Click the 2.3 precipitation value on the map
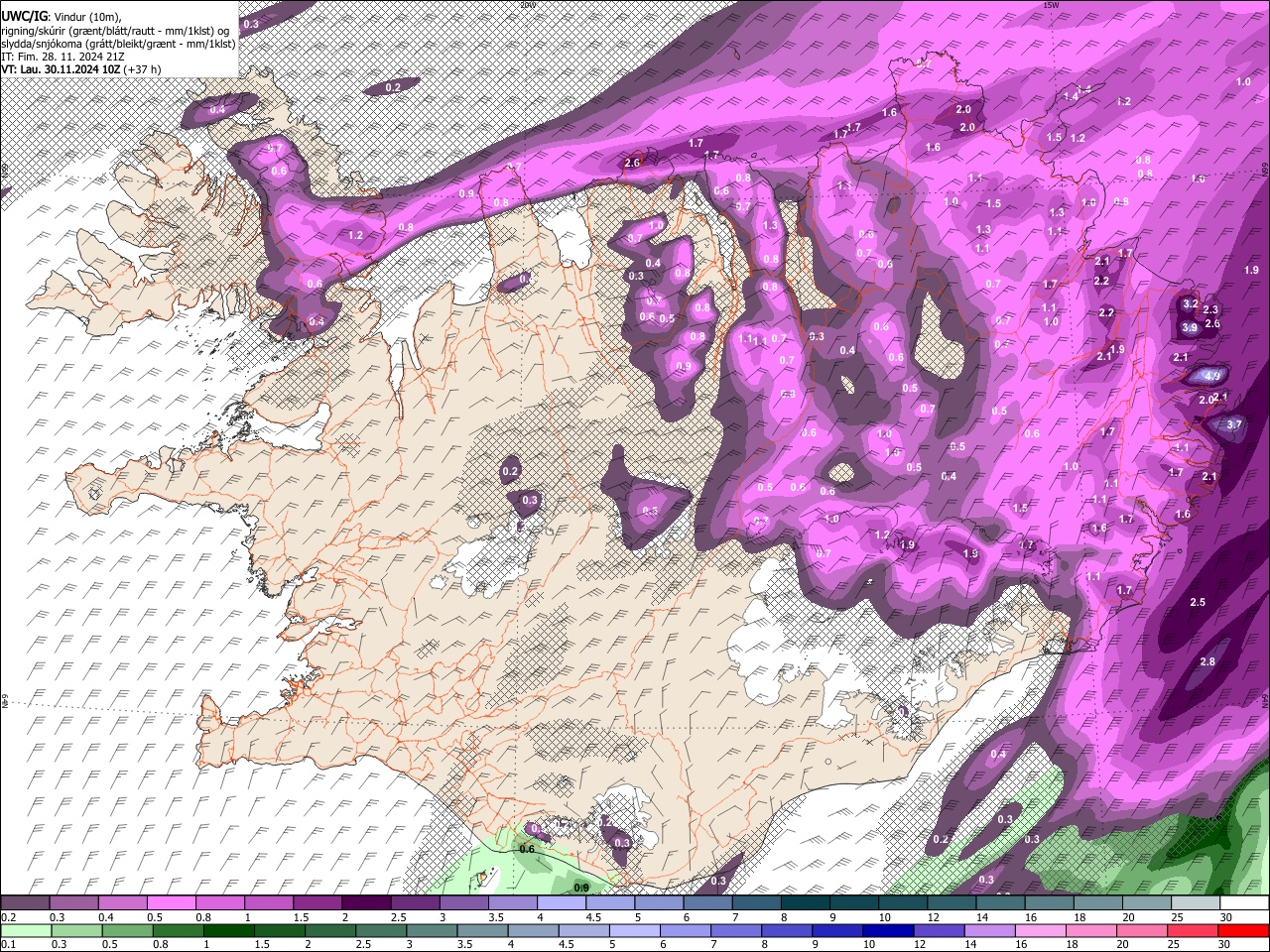This screenshot has width=1270, height=952. (x=1210, y=310)
